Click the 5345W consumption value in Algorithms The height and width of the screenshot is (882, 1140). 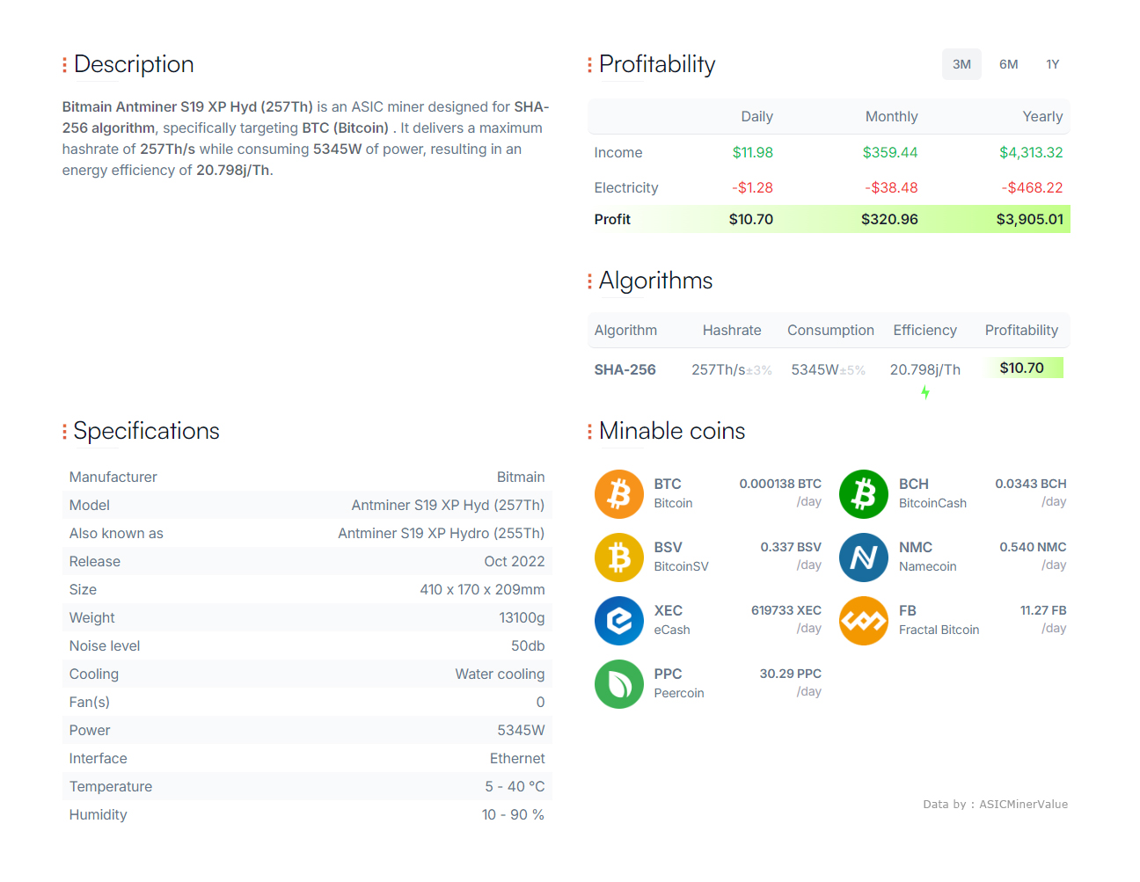tap(815, 369)
